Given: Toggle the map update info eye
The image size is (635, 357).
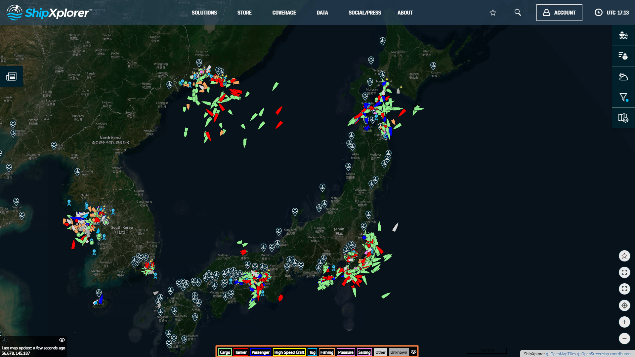Looking at the screenshot, I should (x=62, y=340).
